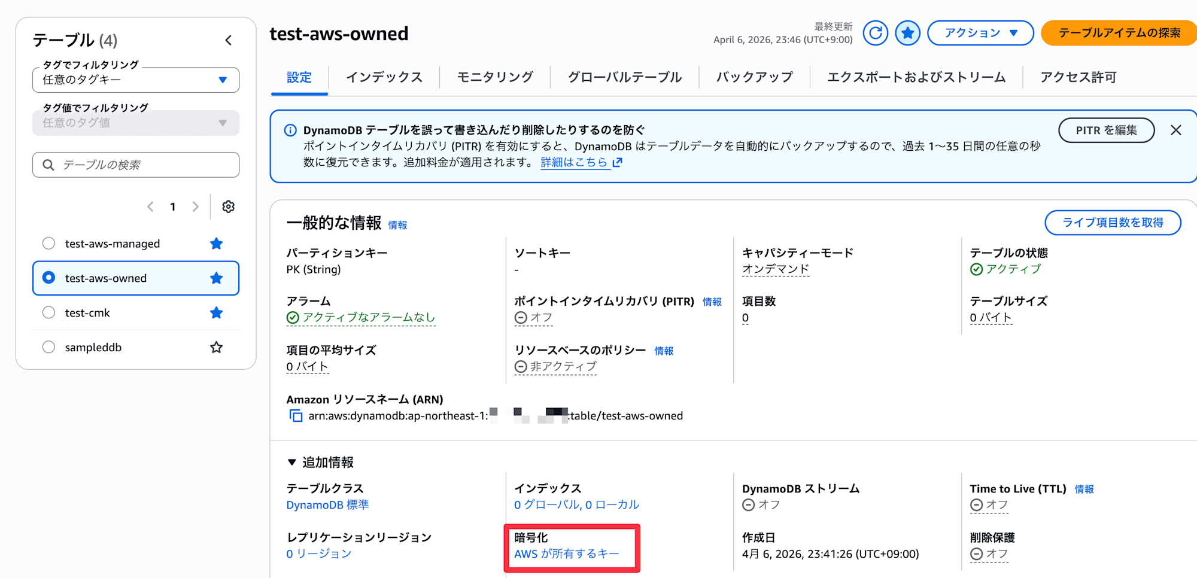1197x578 pixels.
Task: Open 情報 link for リソースベースのポリシー
Action: tap(664, 351)
